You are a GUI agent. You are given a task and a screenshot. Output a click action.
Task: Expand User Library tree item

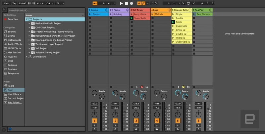[x=27, y=57]
